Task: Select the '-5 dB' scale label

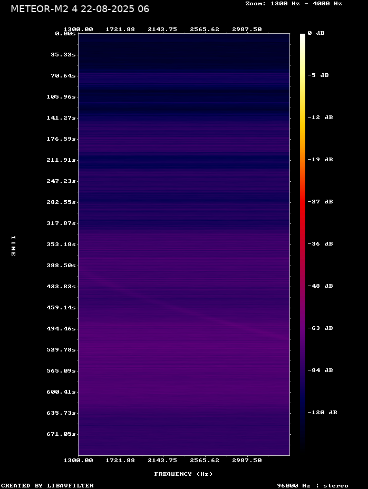Action: coord(318,75)
